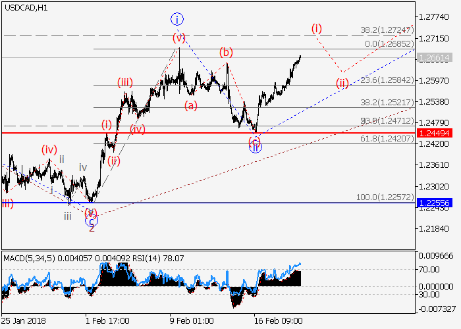Viewport: 461px width, 329px height.
Task: Click the USDCAD,H1 chart title
Action: coord(26,8)
